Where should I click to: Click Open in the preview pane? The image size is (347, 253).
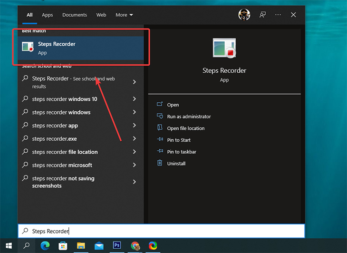[x=173, y=105]
